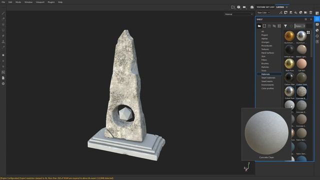
Task: Select Smart masks category in shelf
Action: point(267,81)
